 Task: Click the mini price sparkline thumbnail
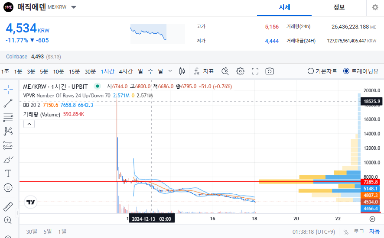(157, 34)
